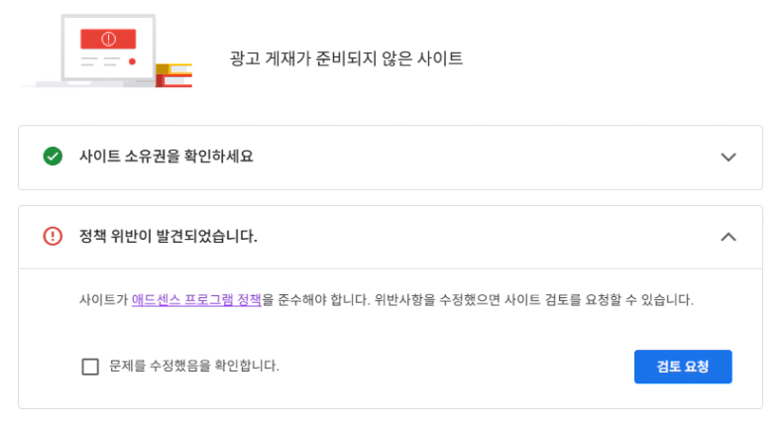Collapse the 정책 위반이 발견되었습니다 section with the up chevron
Screen dimensions: 783x427
(x=728, y=237)
